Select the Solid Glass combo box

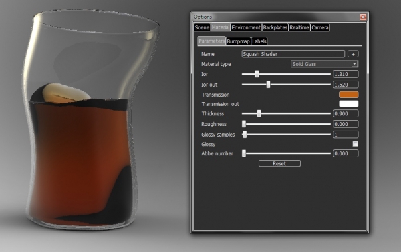[x=325, y=64]
